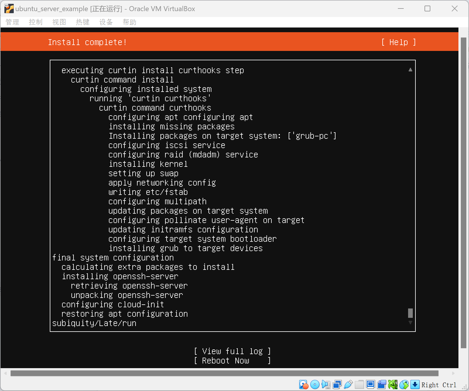This screenshot has width=469, height=391.
Task: Click the green turtle virtualization icon
Action: (x=393, y=385)
